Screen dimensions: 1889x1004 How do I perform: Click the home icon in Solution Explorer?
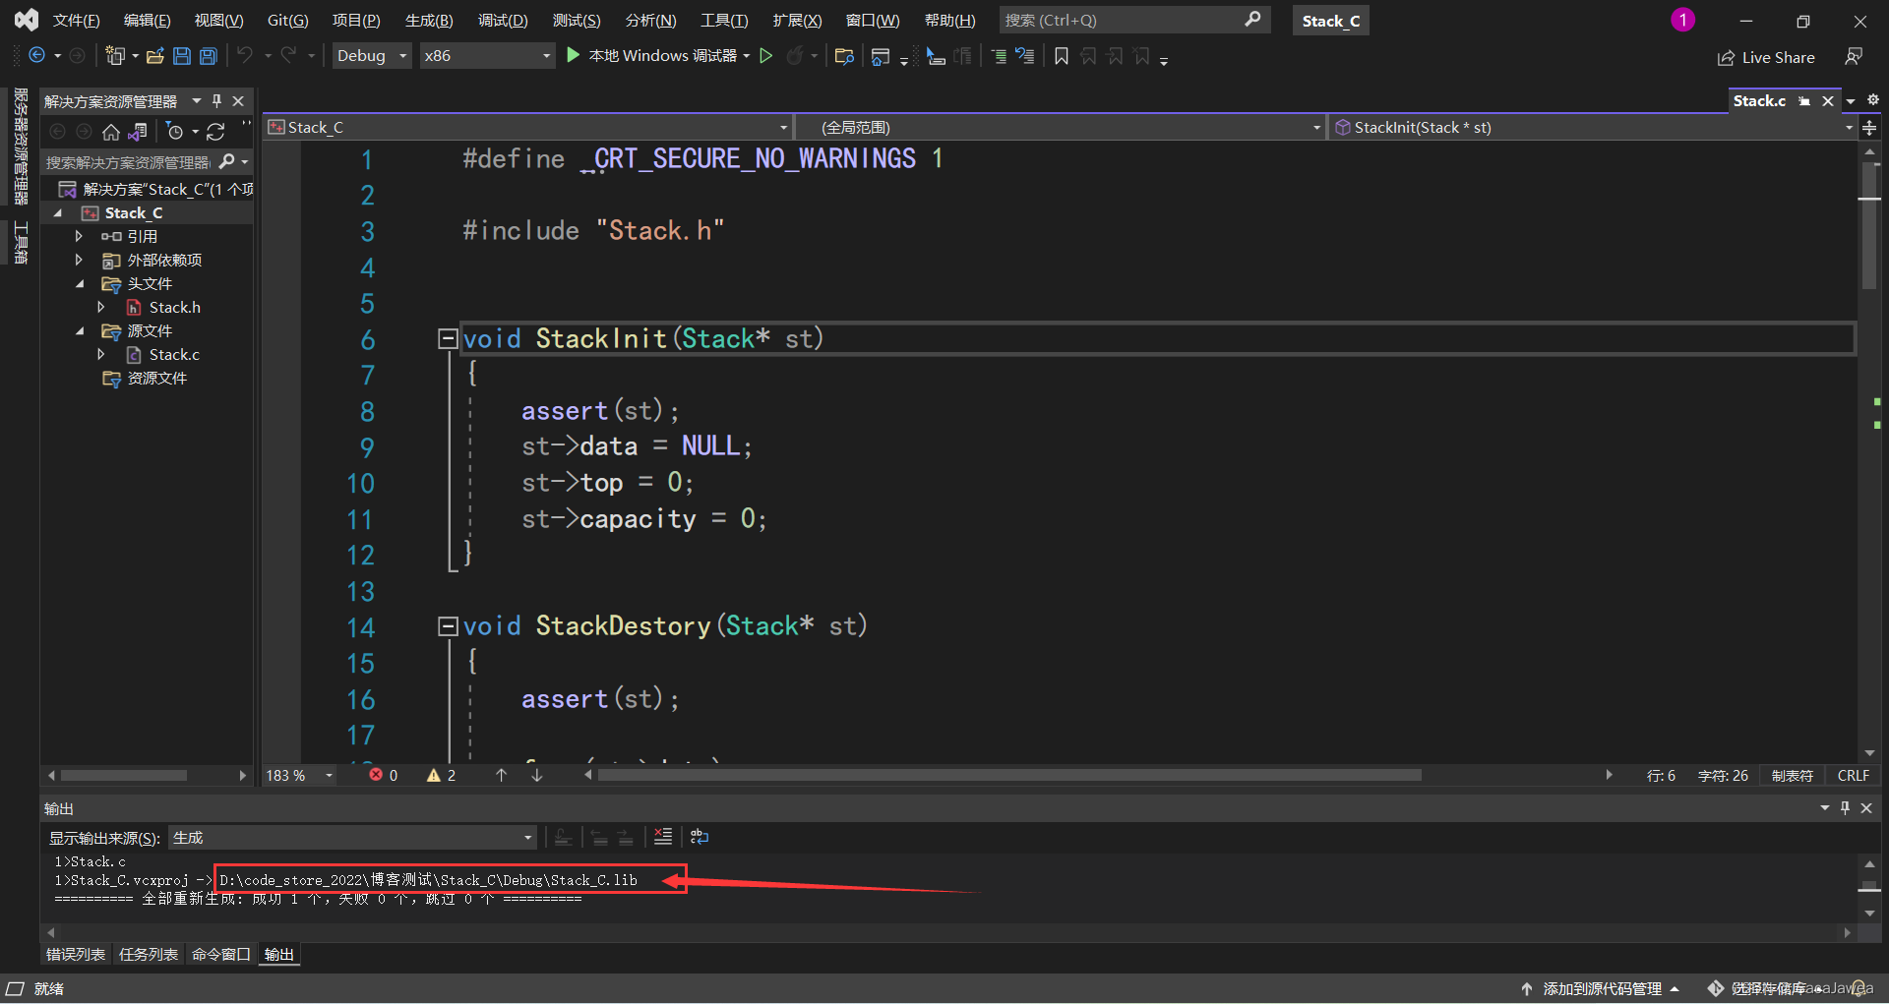click(x=111, y=131)
